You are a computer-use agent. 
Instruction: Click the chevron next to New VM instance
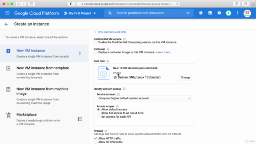tap(80, 53)
